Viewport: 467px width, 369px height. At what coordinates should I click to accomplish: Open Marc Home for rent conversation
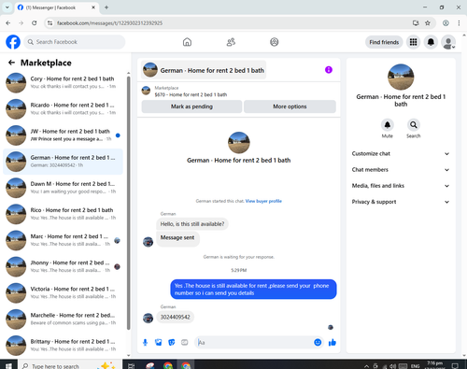(64, 240)
